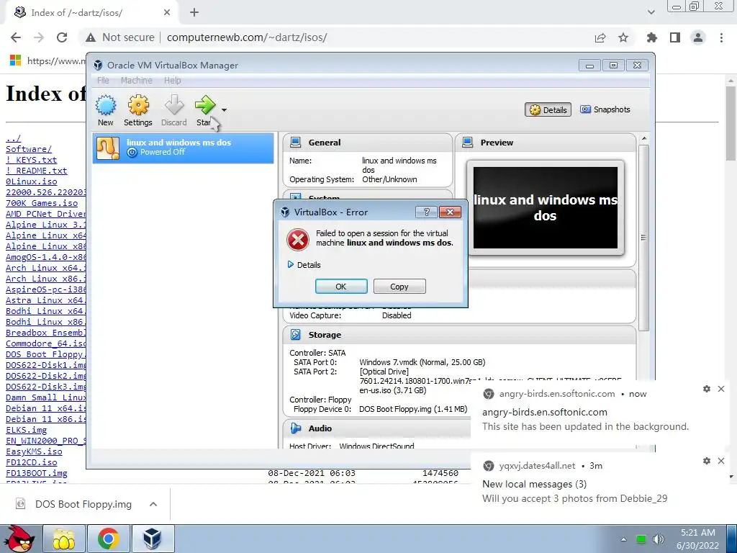Click the VirtualBox taskbar icon

point(153,539)
